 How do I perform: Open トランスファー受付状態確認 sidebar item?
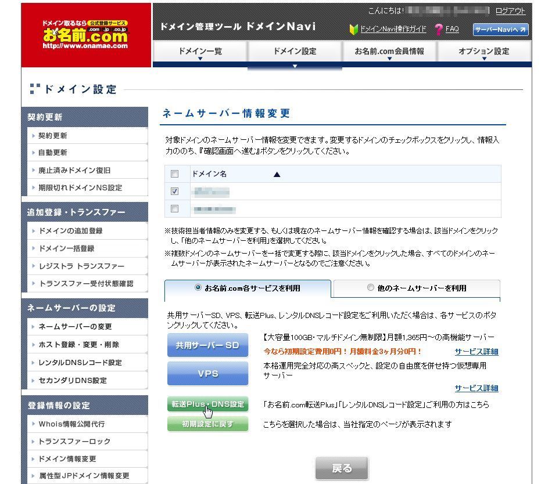87,283
